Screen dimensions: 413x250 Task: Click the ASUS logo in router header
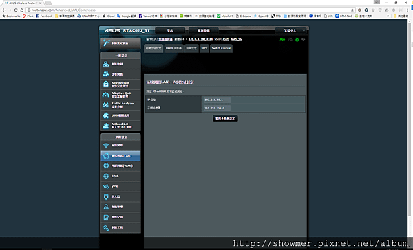112,30
